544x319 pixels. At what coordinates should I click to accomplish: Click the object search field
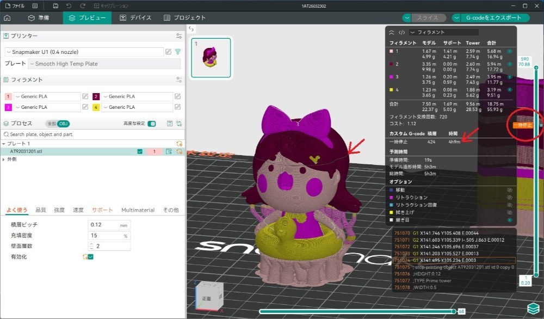pyautogui.click(x=92, y=134)
